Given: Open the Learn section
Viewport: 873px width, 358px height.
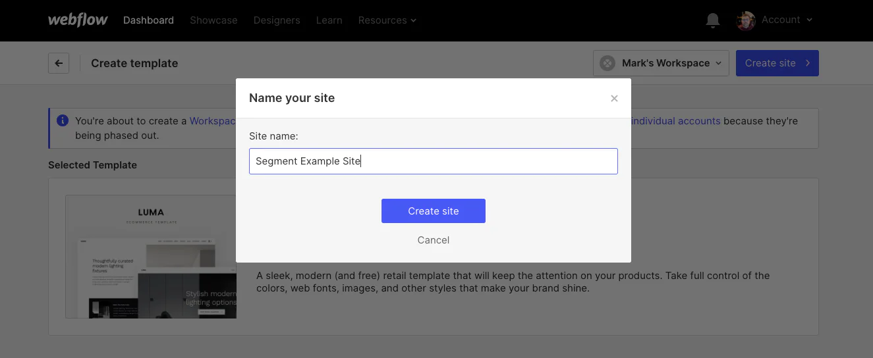Looking at the screenshot, I should tap(329, 20).
